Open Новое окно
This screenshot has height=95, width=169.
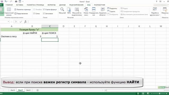click(x=86, y=12)
